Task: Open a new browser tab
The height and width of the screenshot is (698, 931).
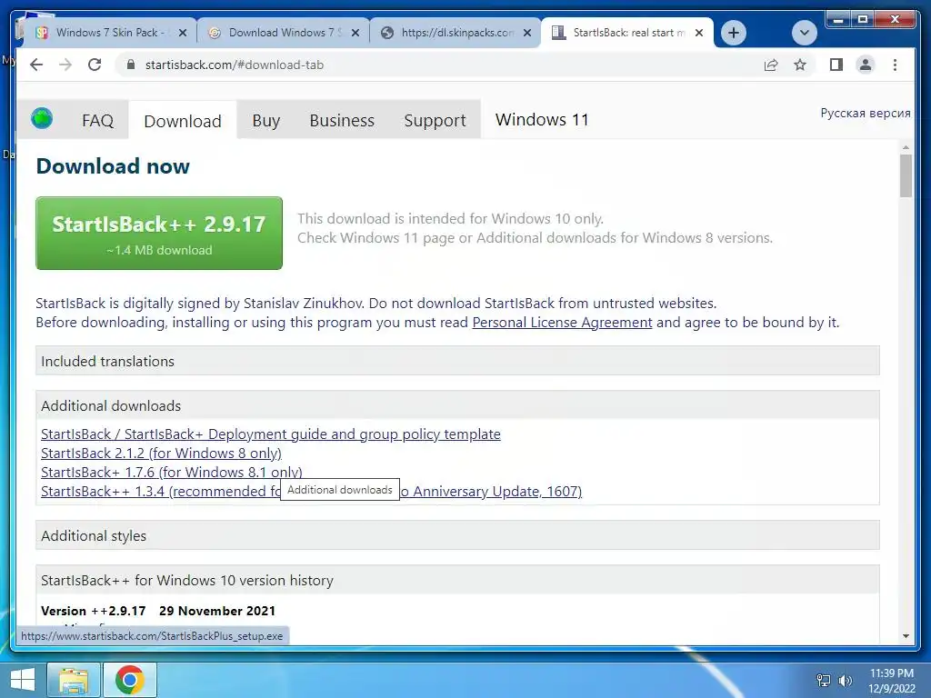Action: tap(734, 33)
